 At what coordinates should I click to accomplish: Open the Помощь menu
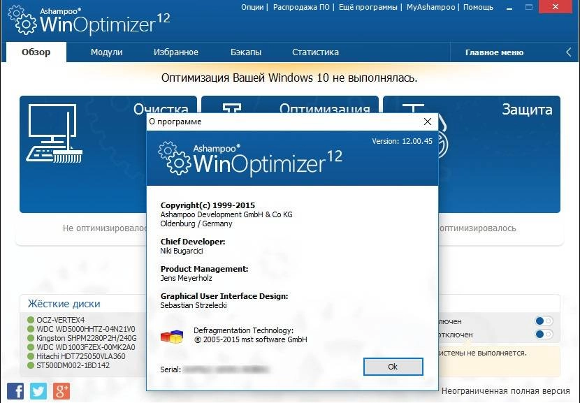tap(478, 7)
